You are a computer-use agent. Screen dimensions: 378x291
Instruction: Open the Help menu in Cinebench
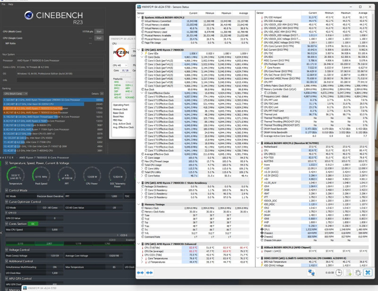click(10, 4)
